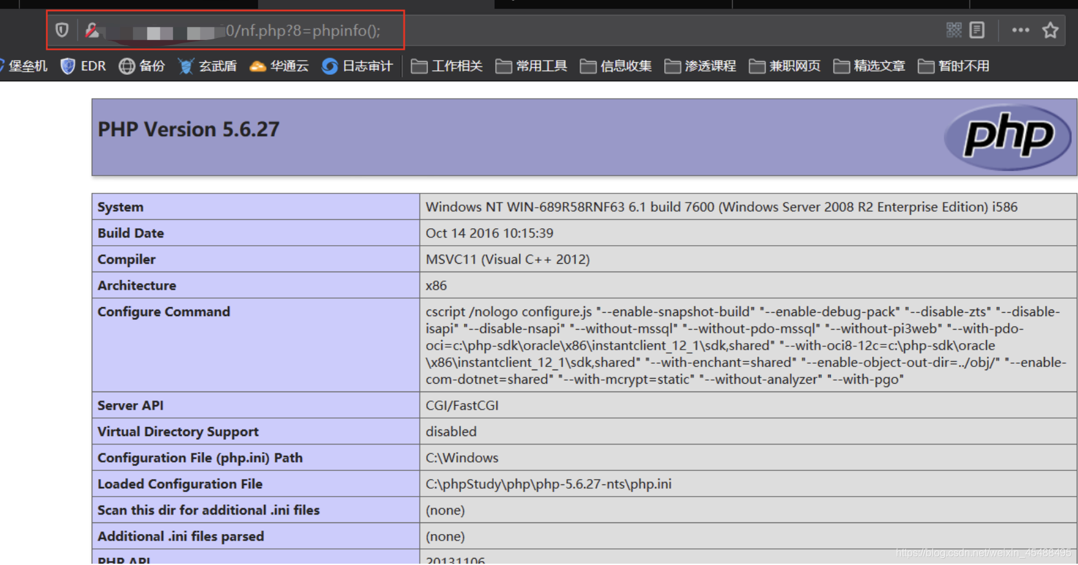1078x565 pixels.
Task: Click Oct 14 2016 10:15:39 value
Action: click(489, 233)
